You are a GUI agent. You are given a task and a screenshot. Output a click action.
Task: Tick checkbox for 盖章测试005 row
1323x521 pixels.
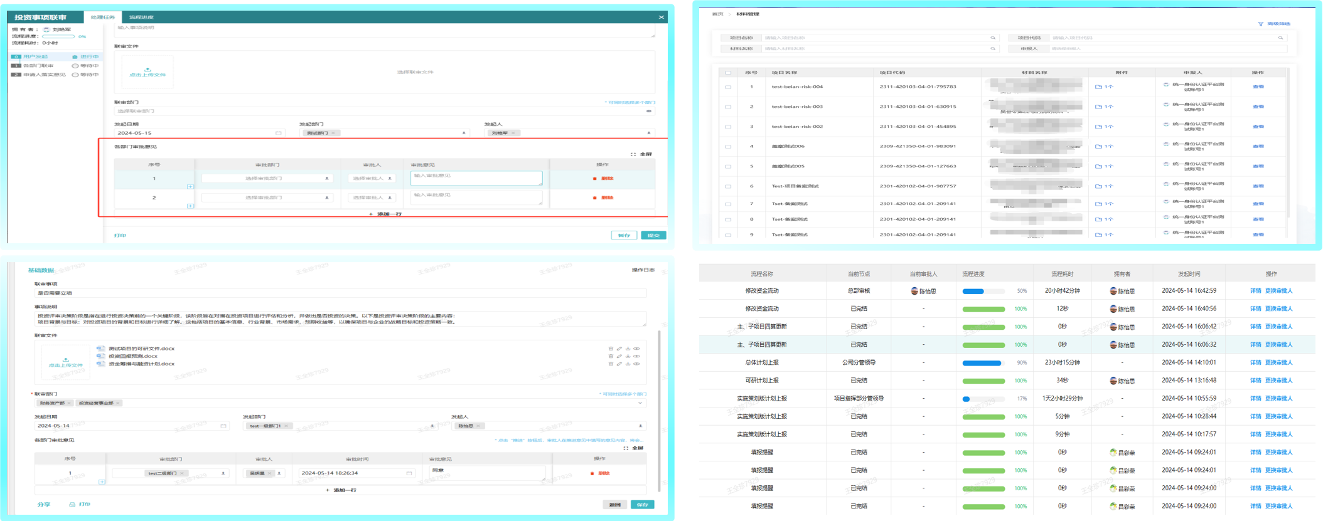pyautogui.click(x=728, y=167)
